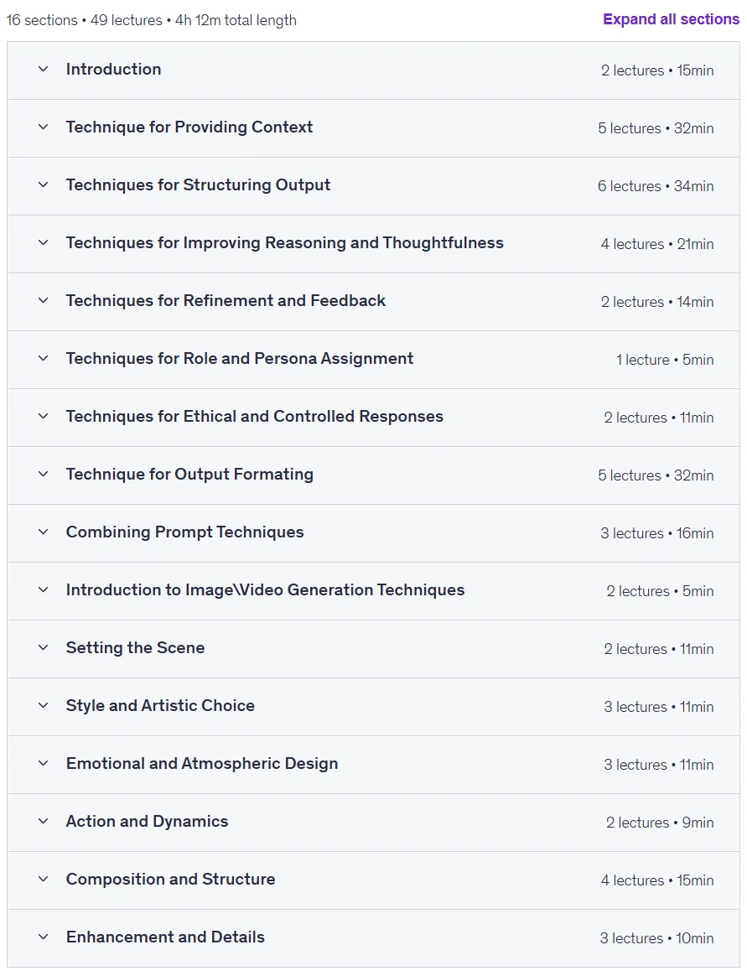The height and width of the screenshot is (976, 747).
Task: Expand Enhancement and Details chevron
Action: point(43,937)
